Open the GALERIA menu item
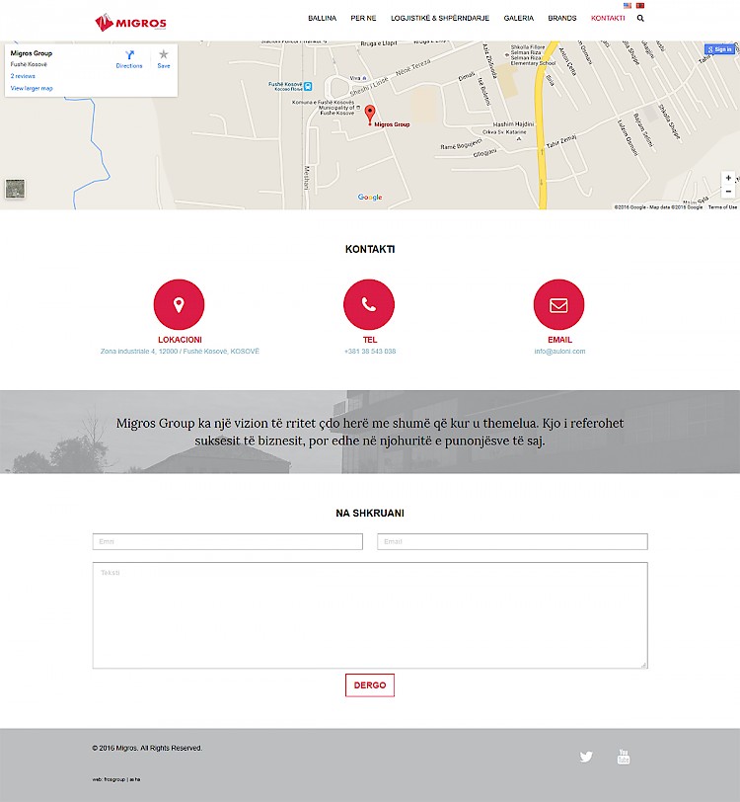 coord(519,18)
